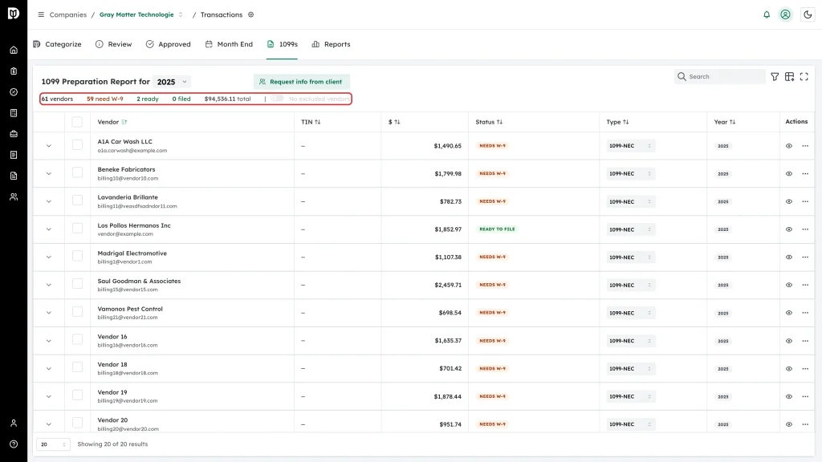The width and height of the screenshot is (822, 462).
Task: Open more actions for Los Pollos Hermanos Inc
Action: (805, 229)
